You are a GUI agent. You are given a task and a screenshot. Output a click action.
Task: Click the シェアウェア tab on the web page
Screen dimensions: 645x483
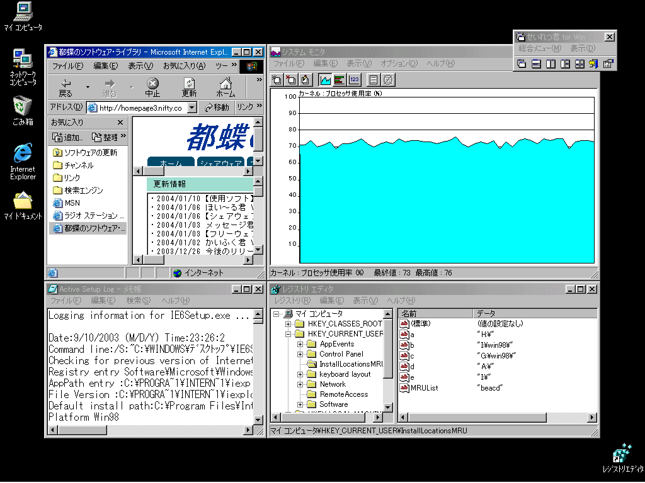221,163
